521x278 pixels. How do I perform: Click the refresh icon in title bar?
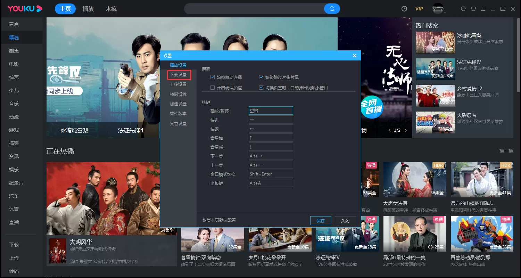(463, 9)
